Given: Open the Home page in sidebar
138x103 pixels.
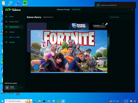Looking at the screenshot, I should click(x=11, y=16).
